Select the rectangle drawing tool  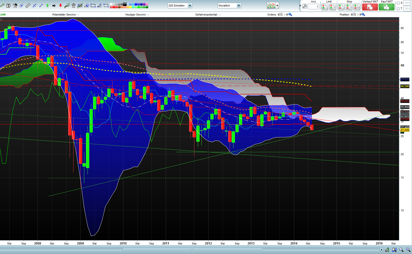coord(93,6)
